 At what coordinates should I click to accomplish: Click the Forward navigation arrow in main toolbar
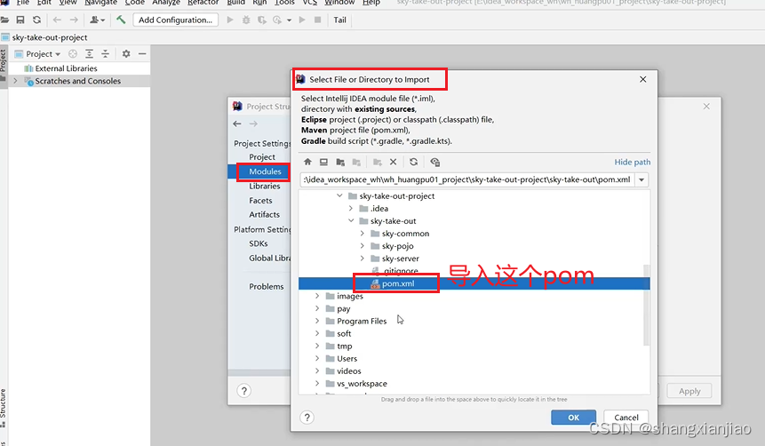[74, 20]
